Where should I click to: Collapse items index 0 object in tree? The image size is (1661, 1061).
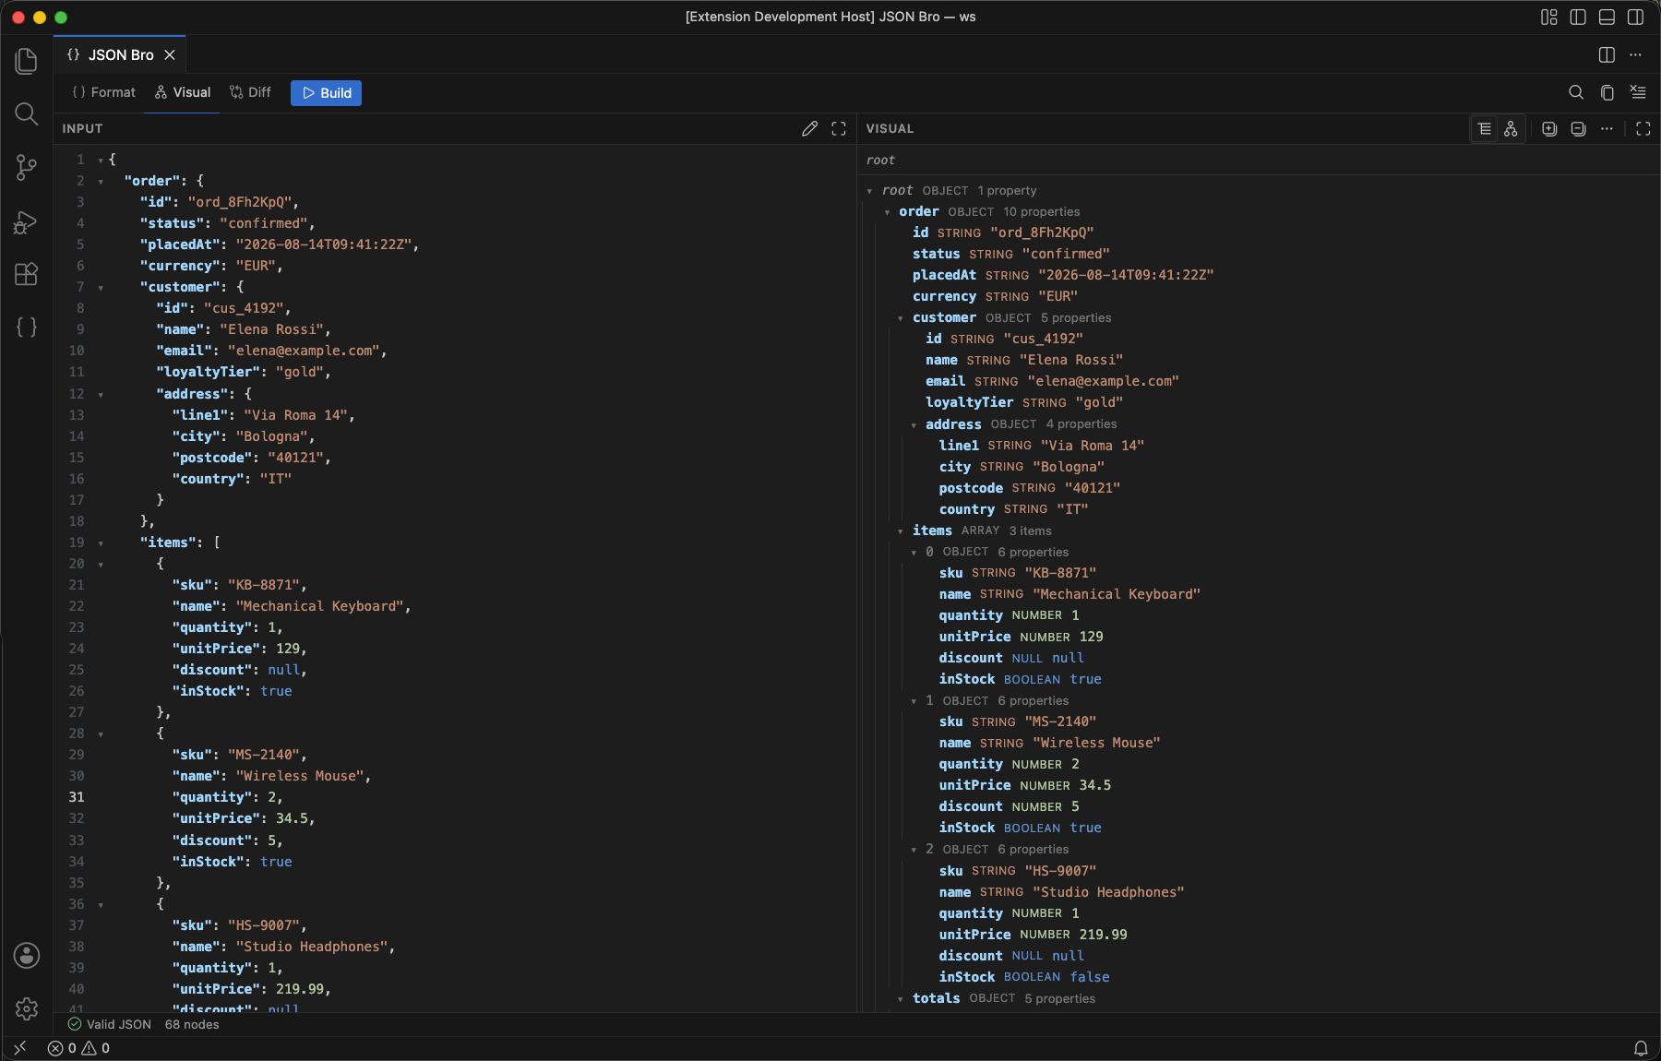(914, 553)
